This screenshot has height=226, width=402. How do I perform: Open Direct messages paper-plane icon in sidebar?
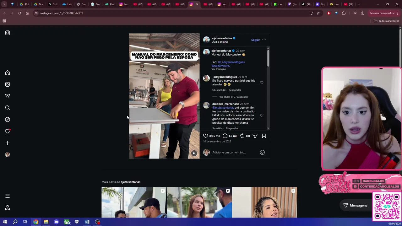(x=8, y=96)
